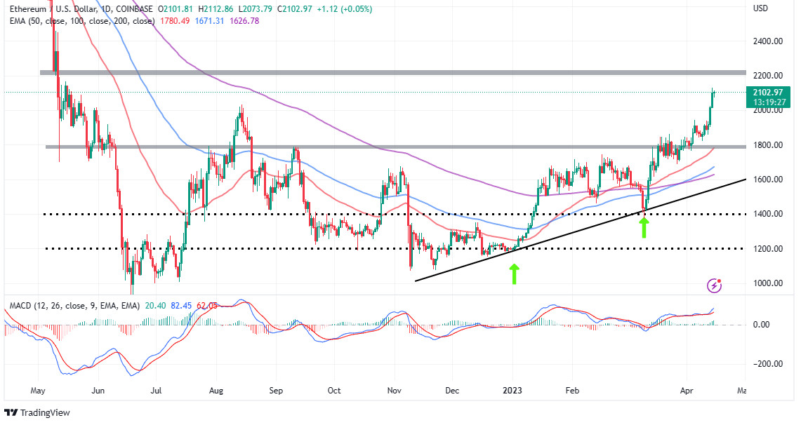Screen dimensions: 801x425
Task: Click the black ascending trendline
Action: [x=581, y=229]
